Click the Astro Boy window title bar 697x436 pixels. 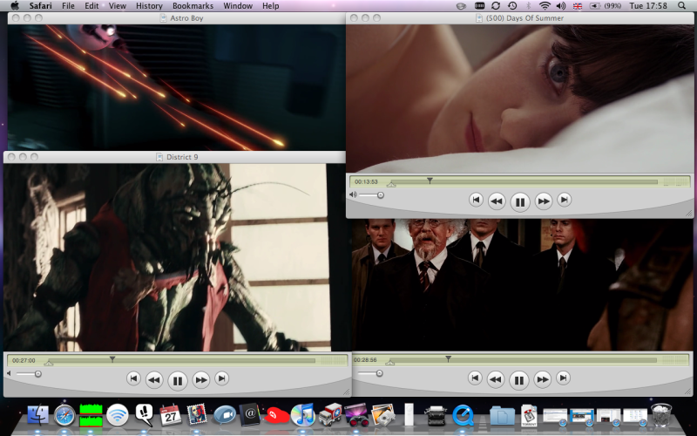(177, 18)
